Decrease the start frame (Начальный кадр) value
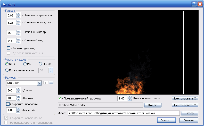Viewport: 204px width, 126px height. pos(19,34)
